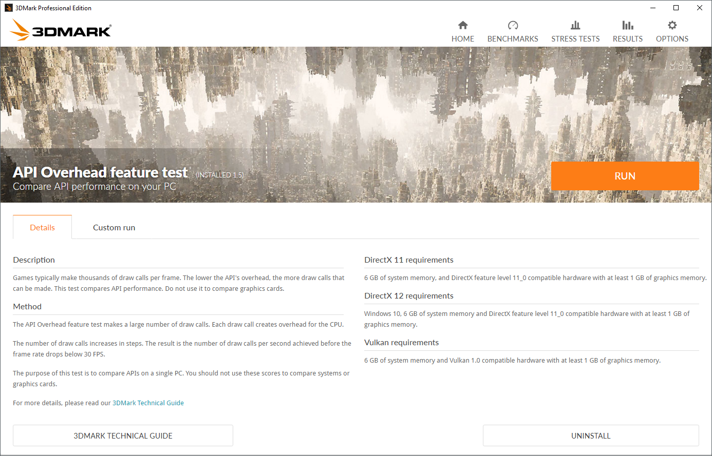712x456 pixels.
Task: Open the Options gear icon
Action: [672, 25]
